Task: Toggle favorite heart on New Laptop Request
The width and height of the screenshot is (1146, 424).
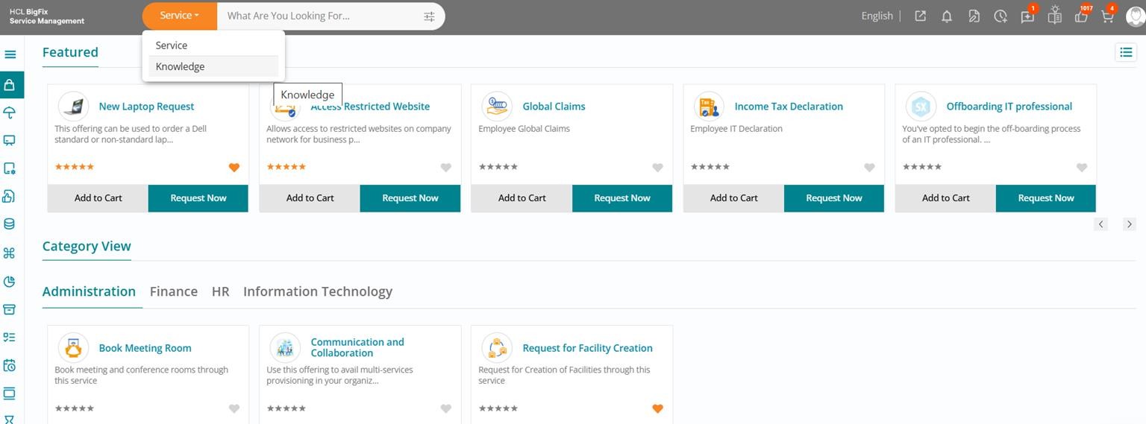Action: 234,168
